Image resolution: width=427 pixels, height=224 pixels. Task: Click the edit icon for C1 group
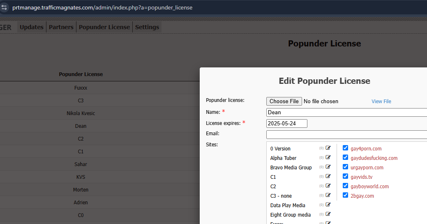328,176
